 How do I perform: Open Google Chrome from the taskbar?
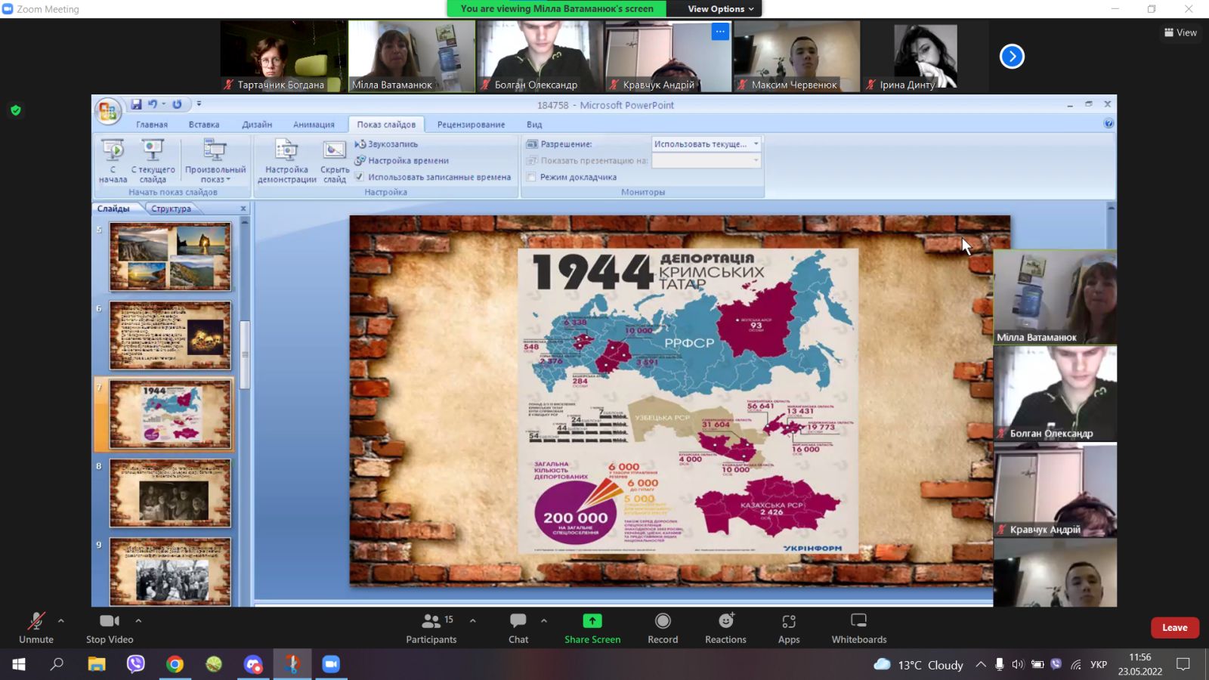click(175, 664)
